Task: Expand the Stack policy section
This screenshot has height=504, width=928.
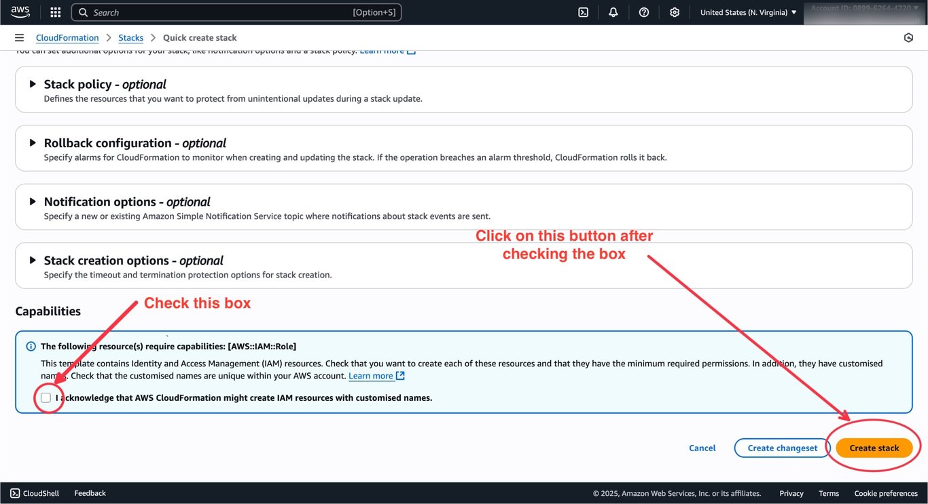Action: pyautogui.click(x=33, y=84)
